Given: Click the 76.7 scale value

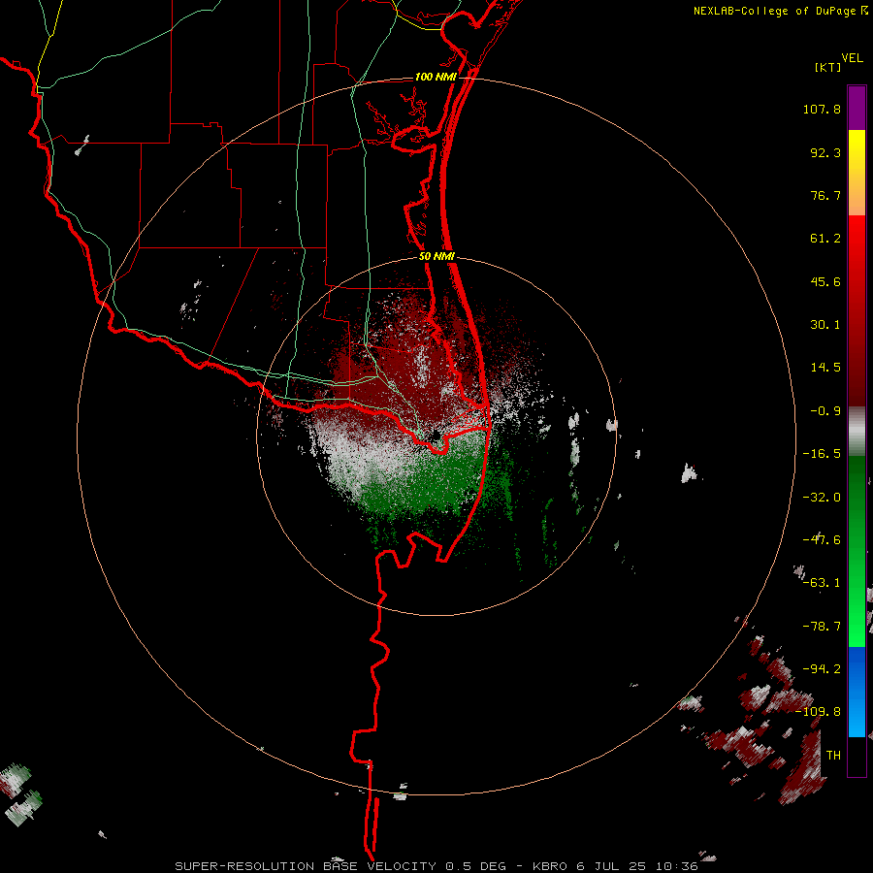Looking at the screenshot, I should [x=825, y=195].
